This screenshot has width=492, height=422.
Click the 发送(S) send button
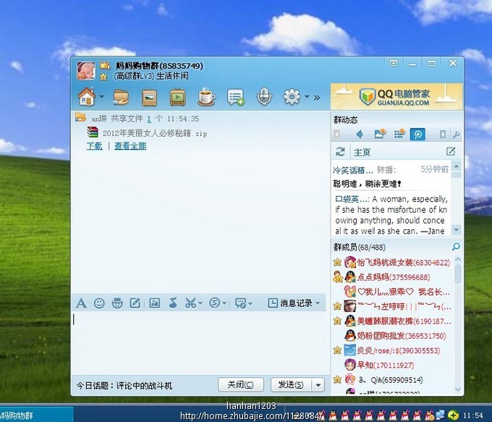click(291, 384)
